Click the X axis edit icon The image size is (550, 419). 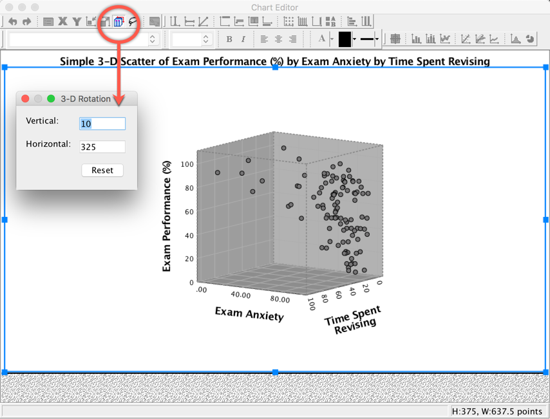click(x=62, y=22)
